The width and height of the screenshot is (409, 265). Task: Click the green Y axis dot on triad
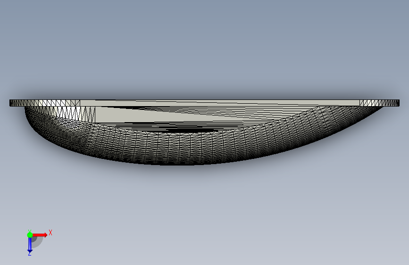pos(30,235)
